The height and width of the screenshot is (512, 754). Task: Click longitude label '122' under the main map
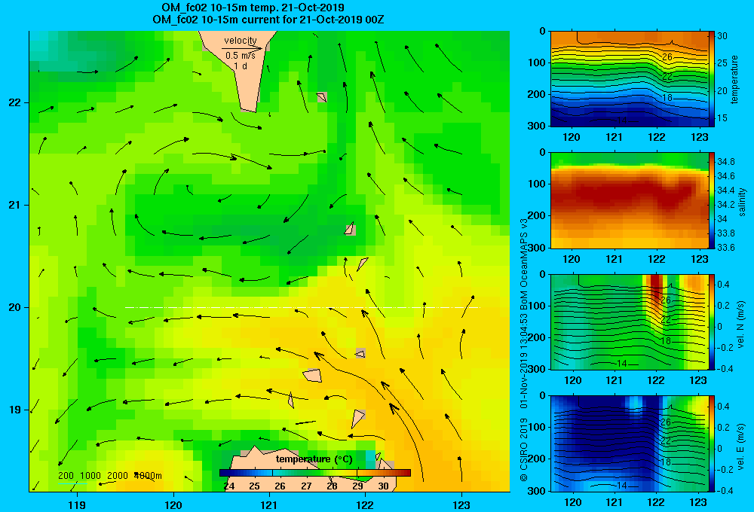click(366, 504)
